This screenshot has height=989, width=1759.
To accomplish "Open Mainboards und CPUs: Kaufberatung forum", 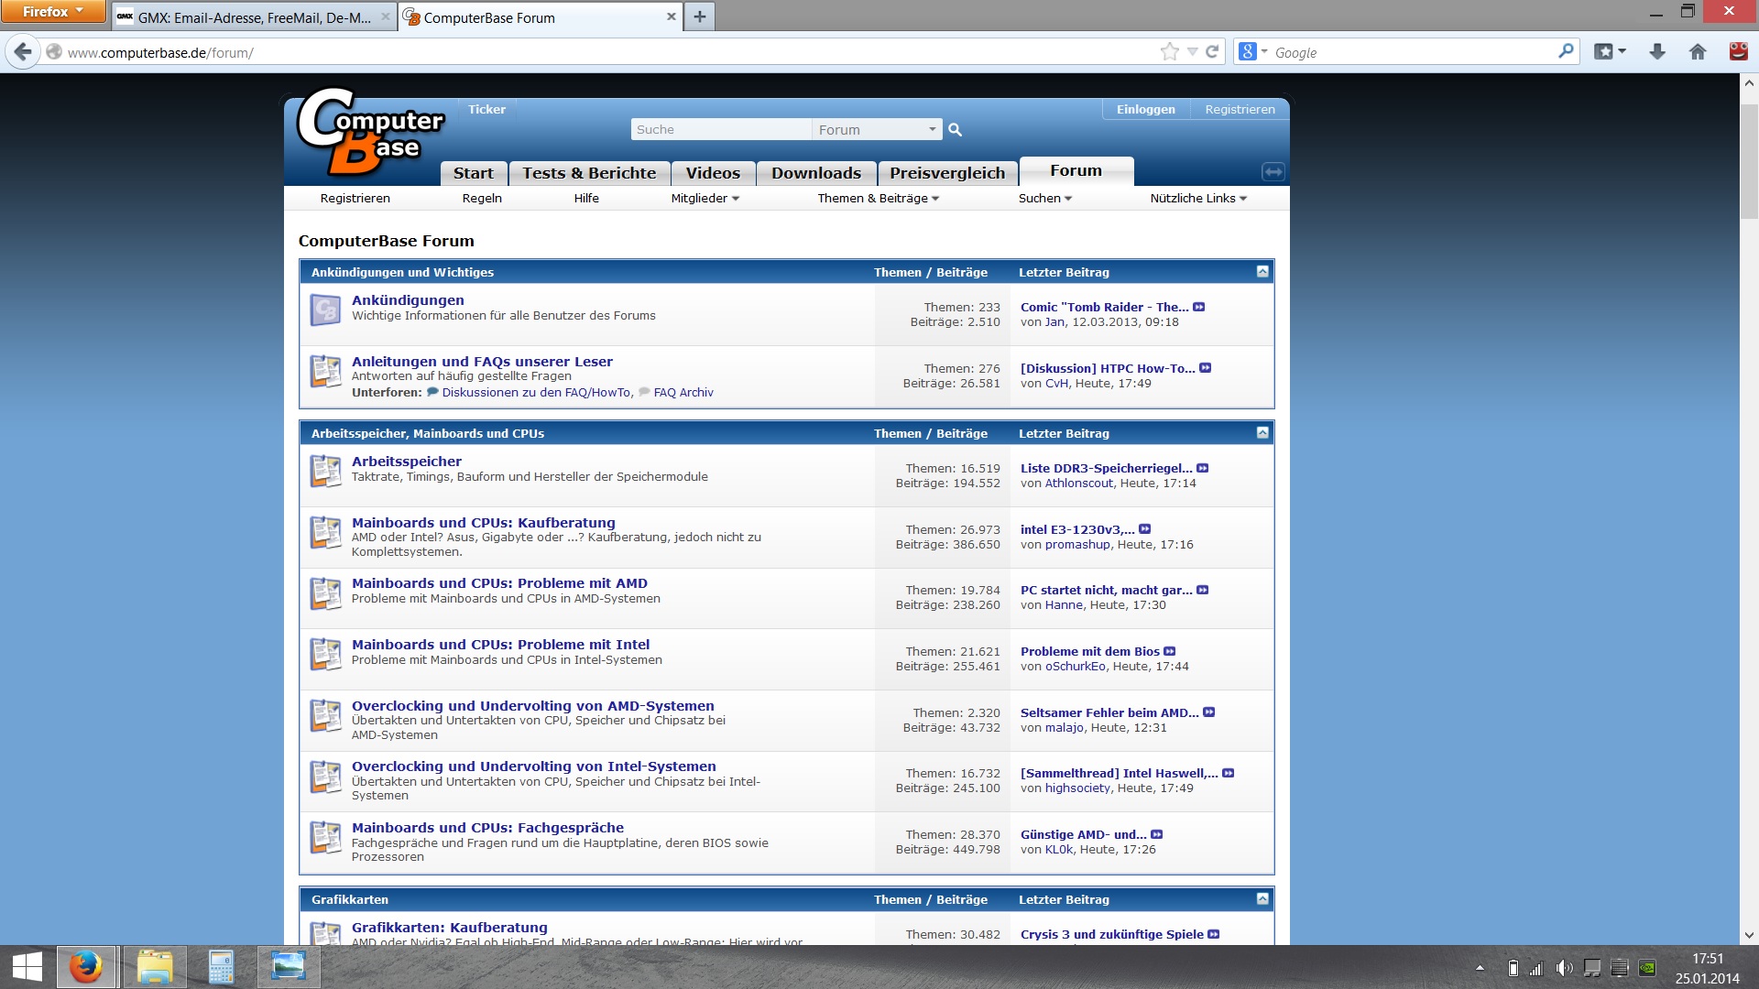I will coord(484,523).
